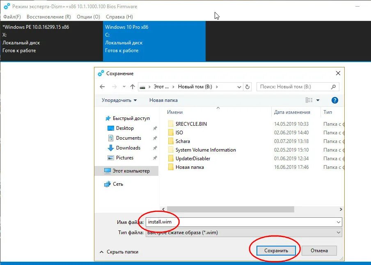The height and width of the screenshot is (265, 371).
Task: Click the Forward arrow in save dialog
Action: [x=115, y=87]
